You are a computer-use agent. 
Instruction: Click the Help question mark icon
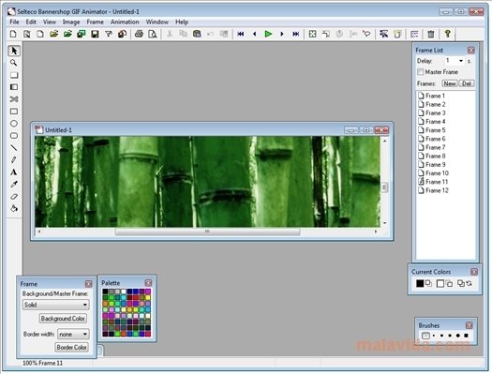448,34
